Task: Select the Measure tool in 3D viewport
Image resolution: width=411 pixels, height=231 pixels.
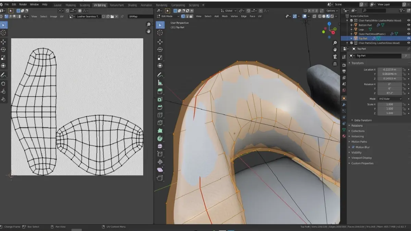Action: tap(160, 83)
